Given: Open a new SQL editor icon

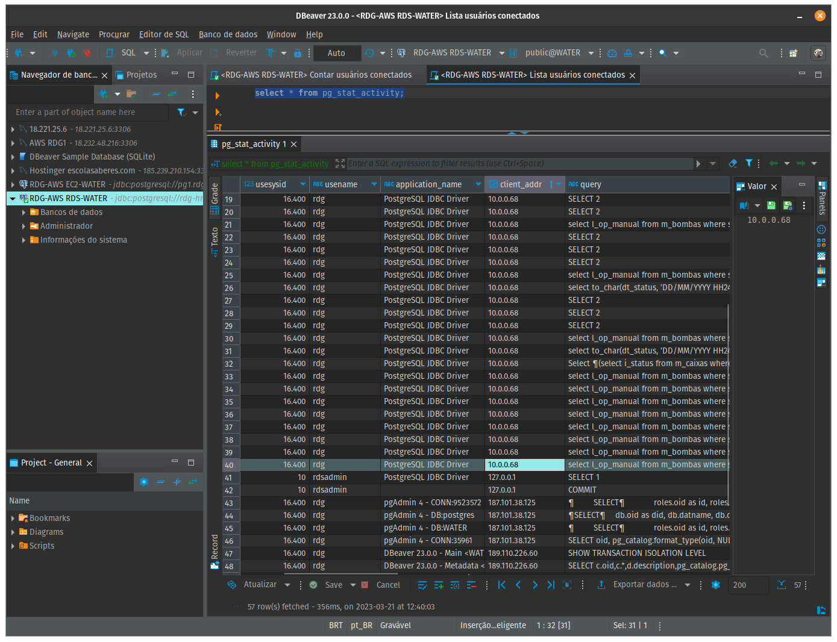Looking at the screenshot, I should pos(110,52).
